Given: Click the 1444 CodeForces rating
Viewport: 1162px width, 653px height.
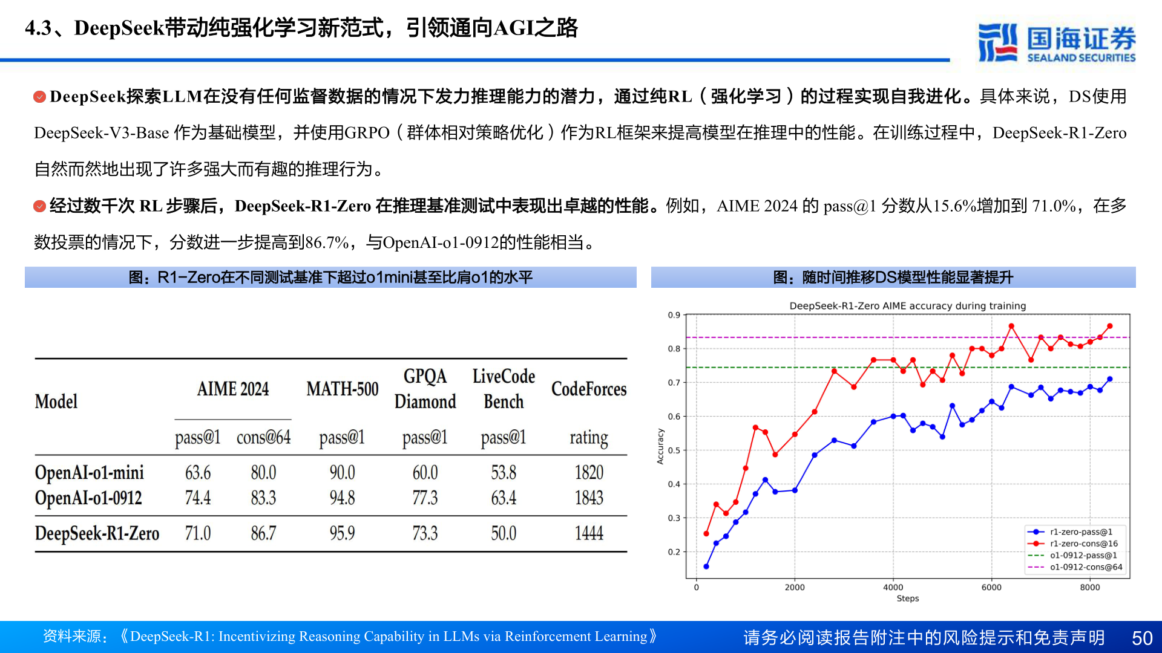Looking at the screenshot, I should (589, 533).
